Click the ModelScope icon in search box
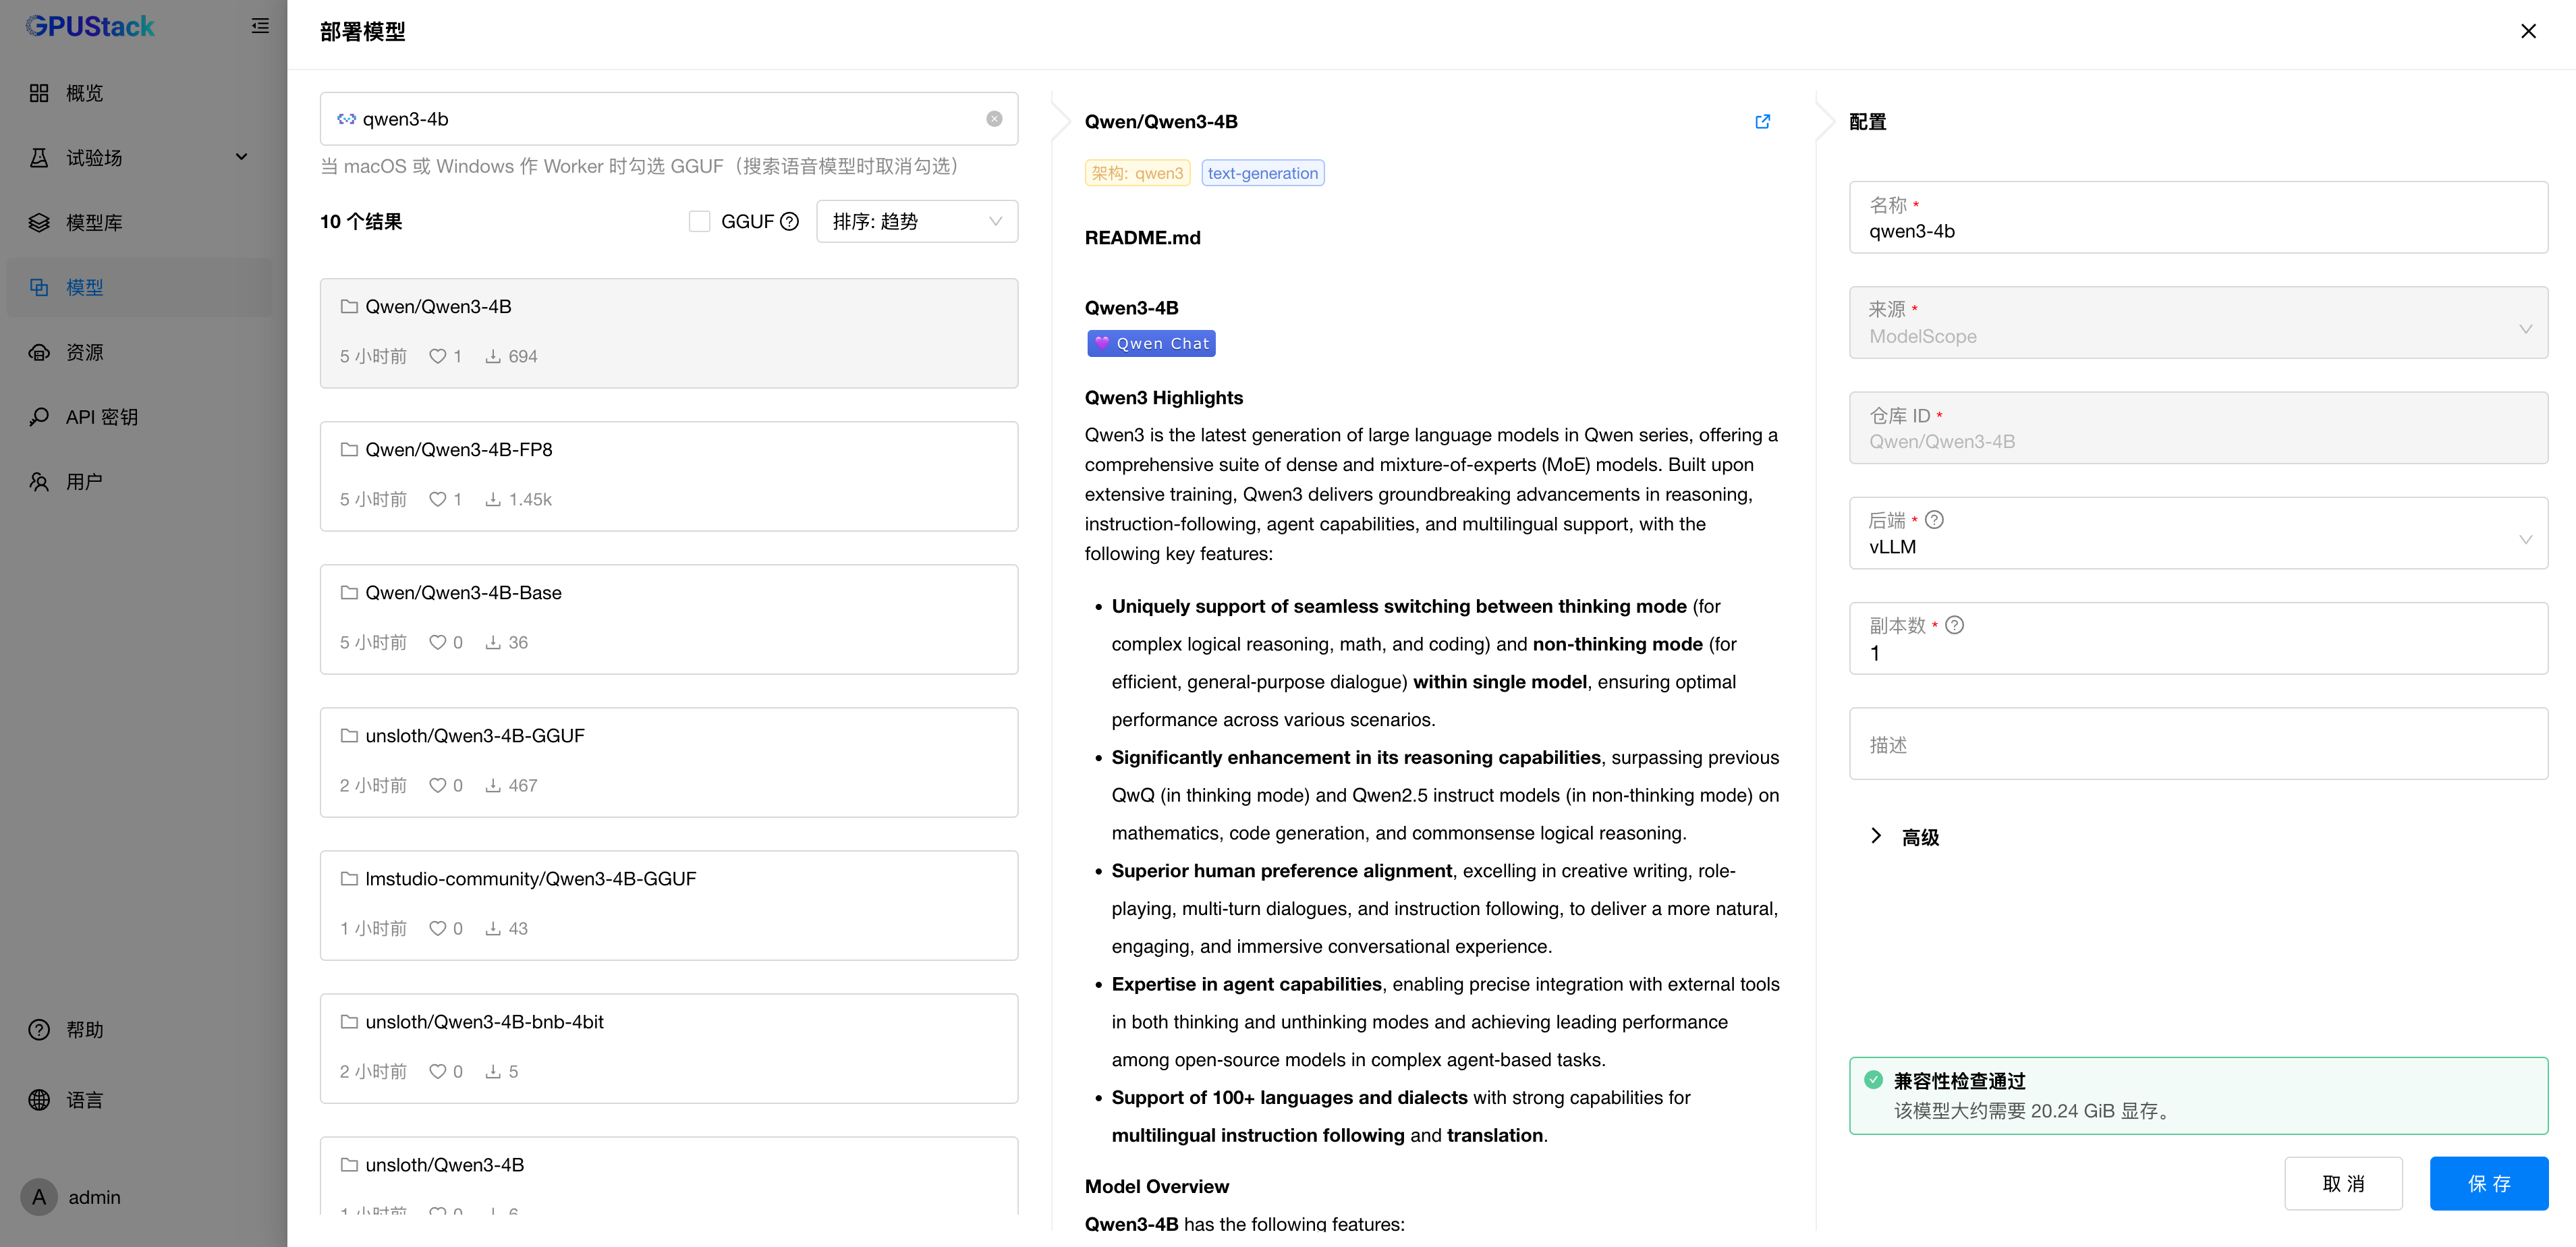 [346, 119]
